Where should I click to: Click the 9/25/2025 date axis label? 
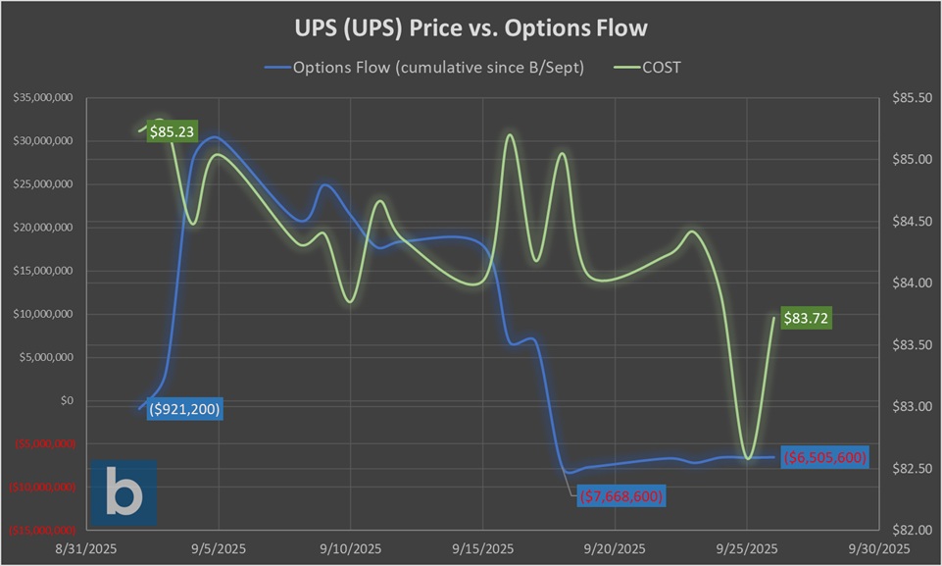(x=748, y=548)
